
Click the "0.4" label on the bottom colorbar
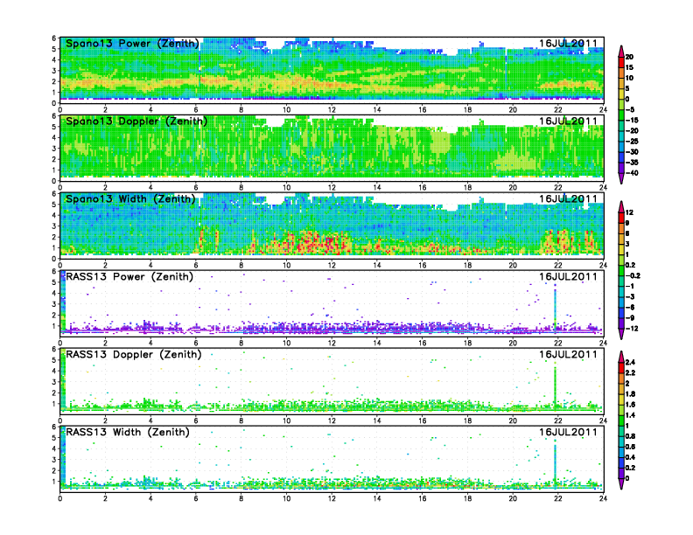pos(631,457)
